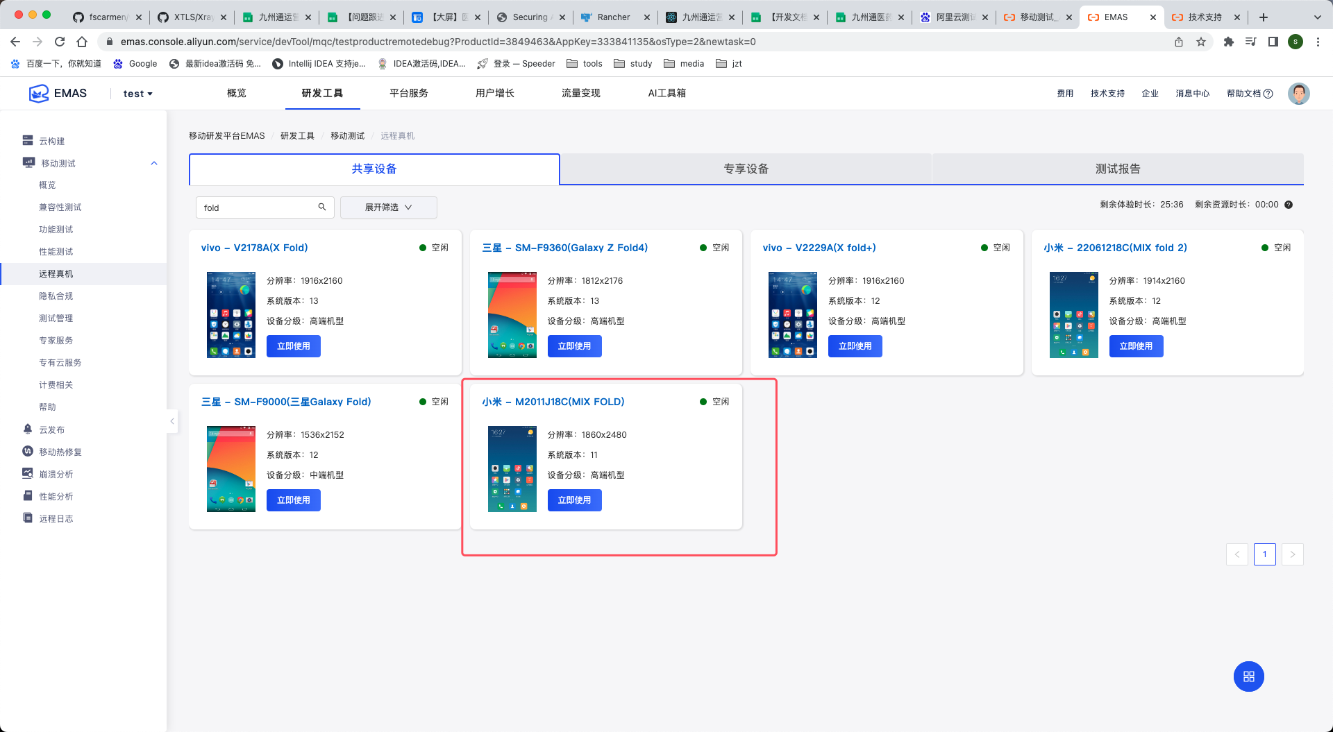
Task: Click the user avatar in top right
Action: (1298, 93)
